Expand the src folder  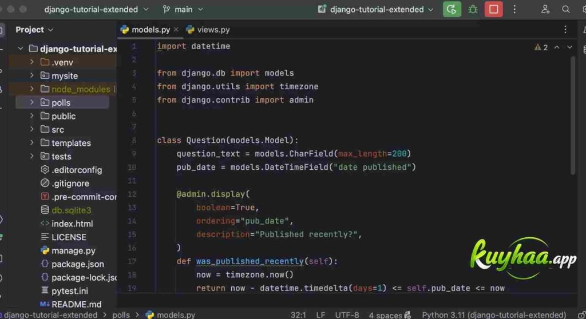coord(32,129)
